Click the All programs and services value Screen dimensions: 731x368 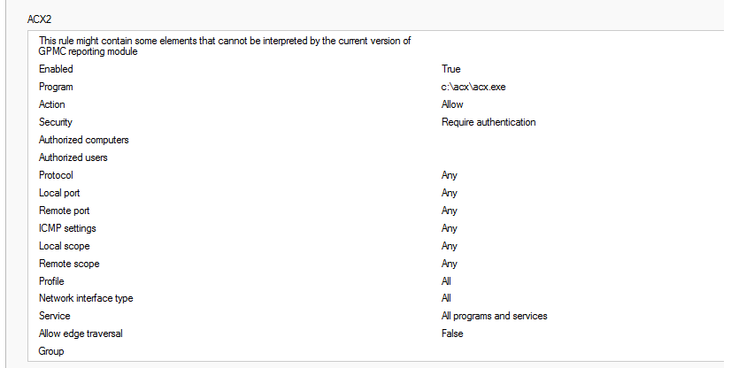coord(494,316)
